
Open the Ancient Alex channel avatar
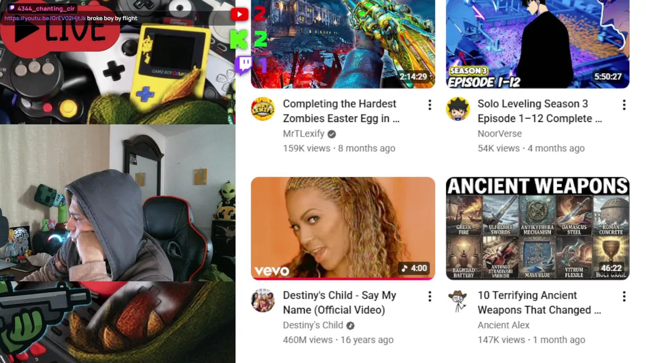458,300
